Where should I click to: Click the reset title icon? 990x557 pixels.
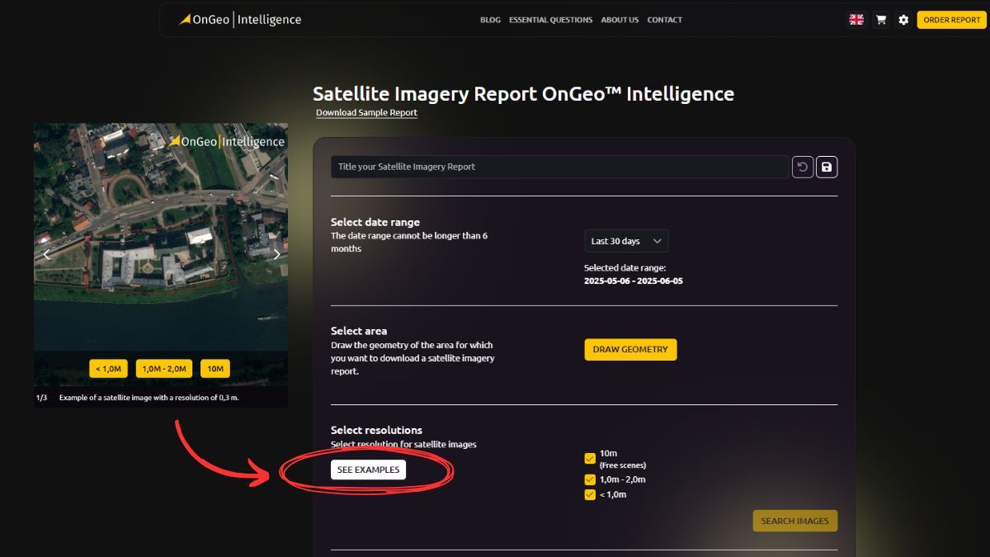click(803, 167)
